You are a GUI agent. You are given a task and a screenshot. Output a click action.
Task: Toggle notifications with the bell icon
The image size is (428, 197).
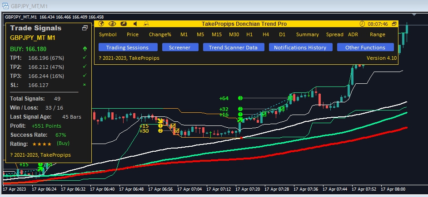click(147, 24)
